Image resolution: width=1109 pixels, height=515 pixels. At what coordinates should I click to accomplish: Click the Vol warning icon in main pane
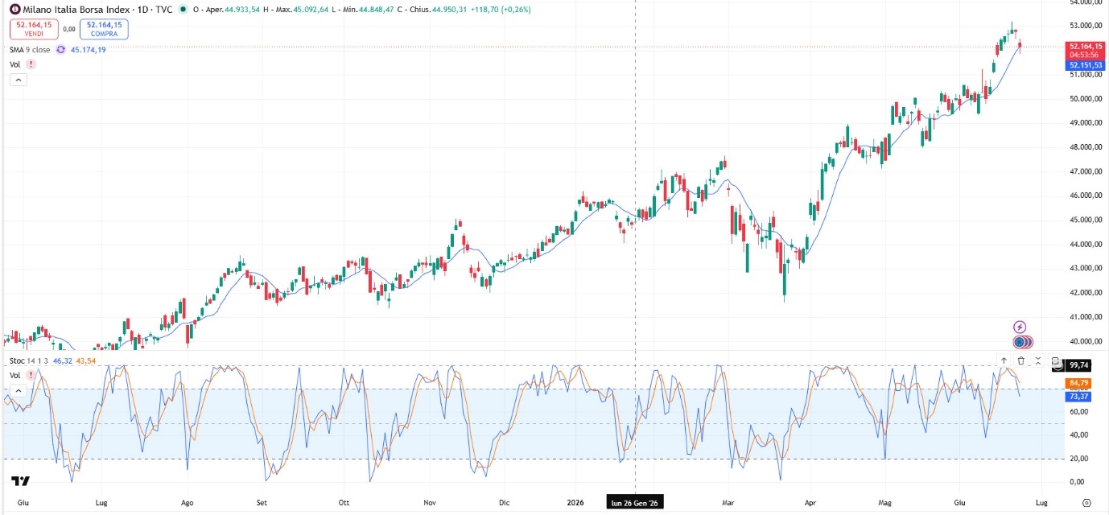[30, 64]
